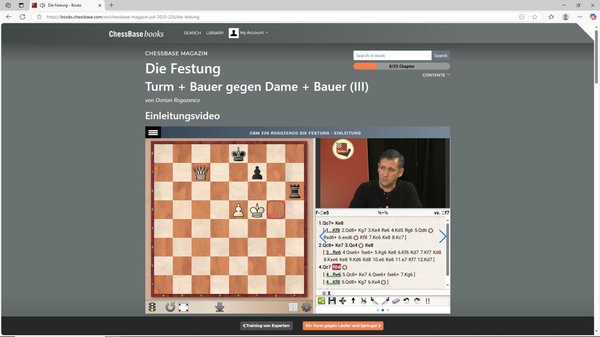
Task: Open the LIBRARY menu item
Action: [215, 33]
